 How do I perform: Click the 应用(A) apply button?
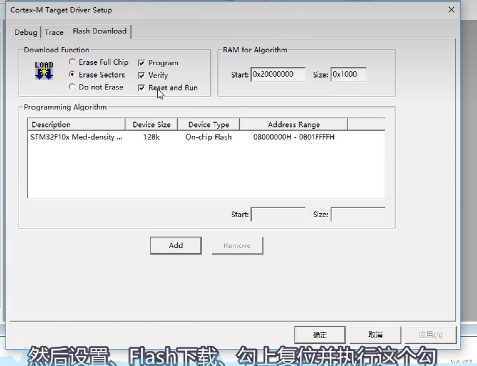431,335
